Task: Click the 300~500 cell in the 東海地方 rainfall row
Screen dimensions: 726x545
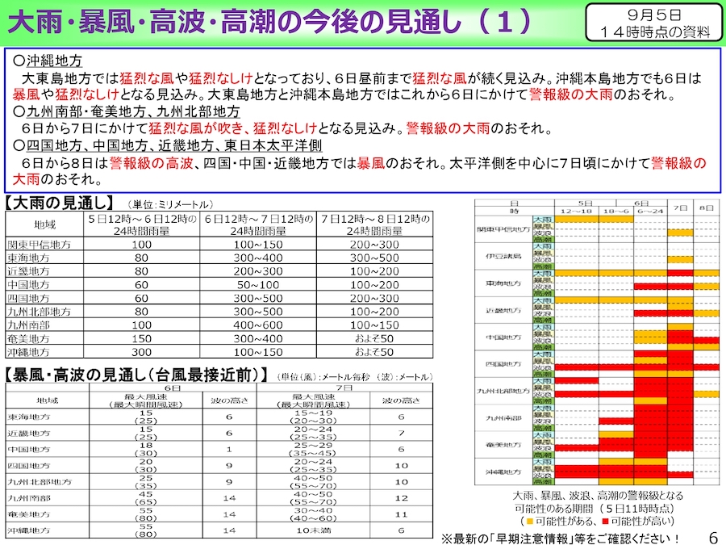Action: tap(374, 258)
